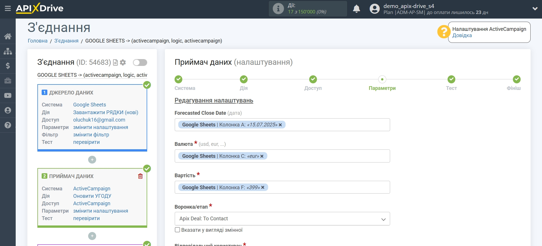The width and height of the screenshot is (542, 246).
Task: Add step with plus button below source block
Action: [x=92, y=160]
